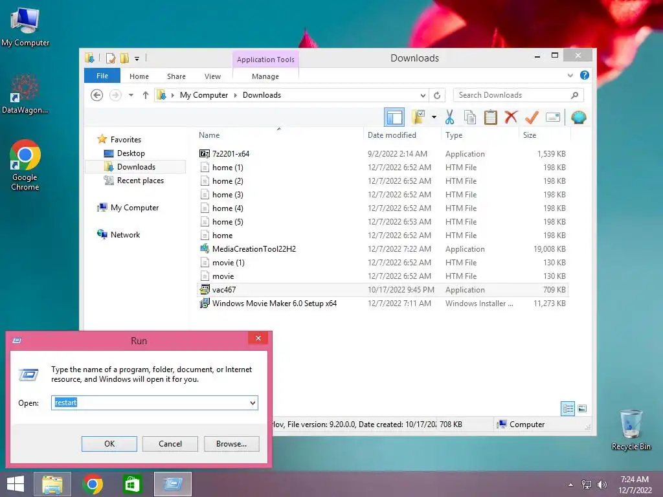This screenshot has width=663, height=497.
Task: Click the volume speaker tray icon
Action: point(601,485)
